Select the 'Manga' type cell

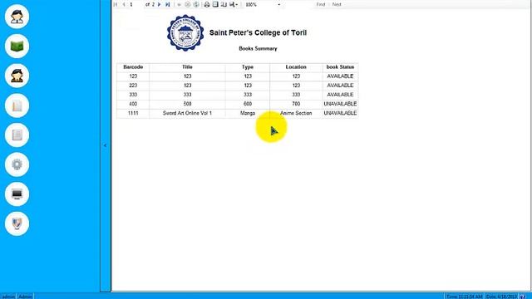(x=248, y=113)
